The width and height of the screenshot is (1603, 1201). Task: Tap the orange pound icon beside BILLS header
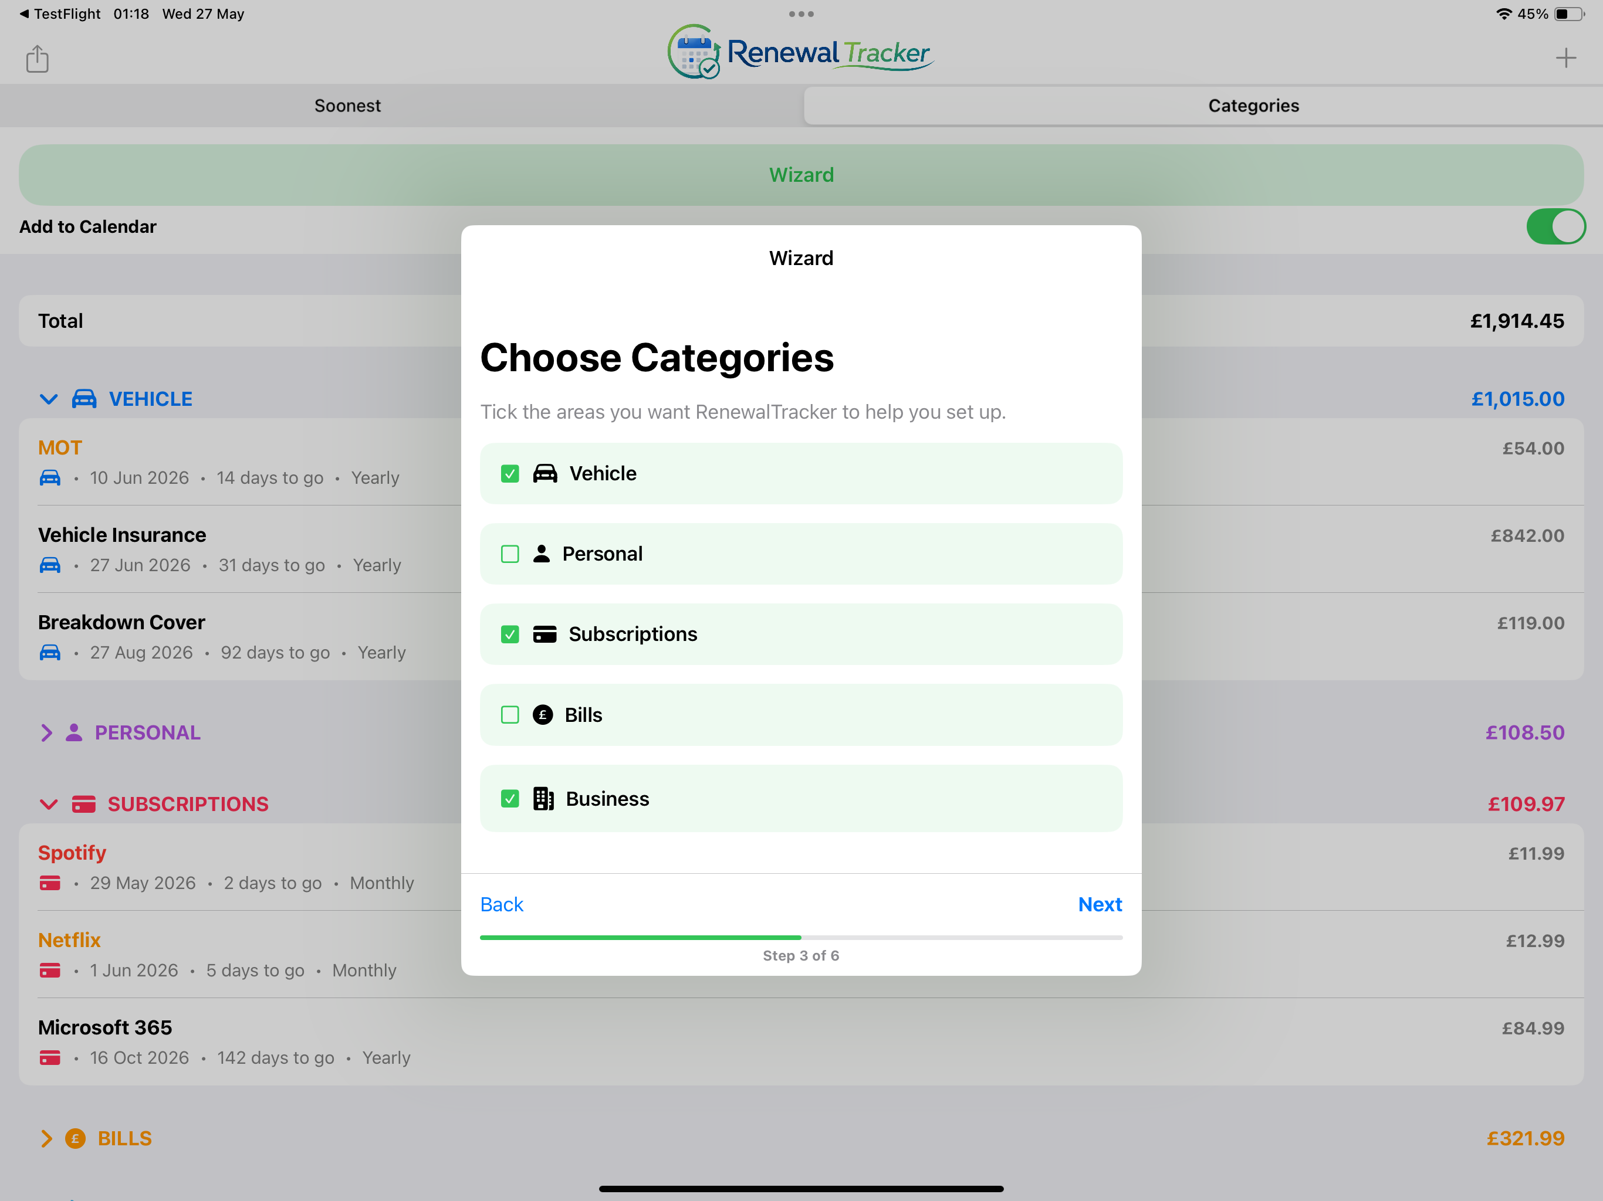point(75,1138)
